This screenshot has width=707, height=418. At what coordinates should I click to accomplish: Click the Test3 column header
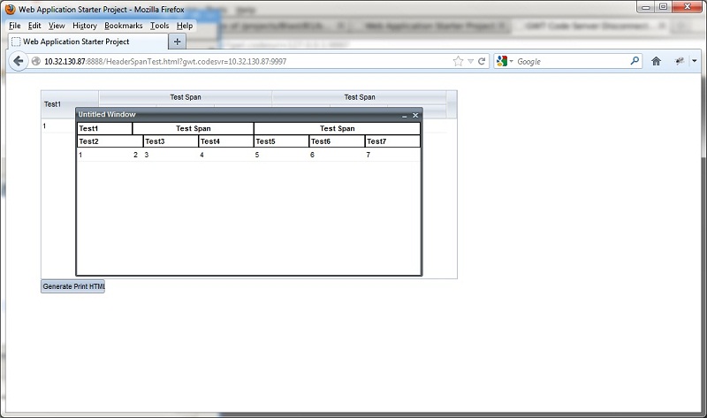click(171, 141)
